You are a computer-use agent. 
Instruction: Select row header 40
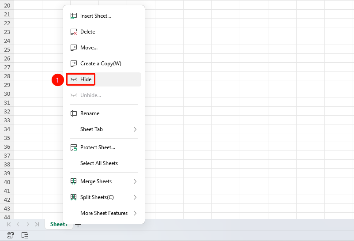point(7,182)
